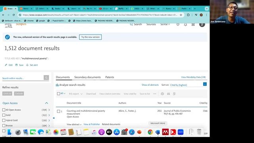Open SciVal in Scopus header

[165, 24]
